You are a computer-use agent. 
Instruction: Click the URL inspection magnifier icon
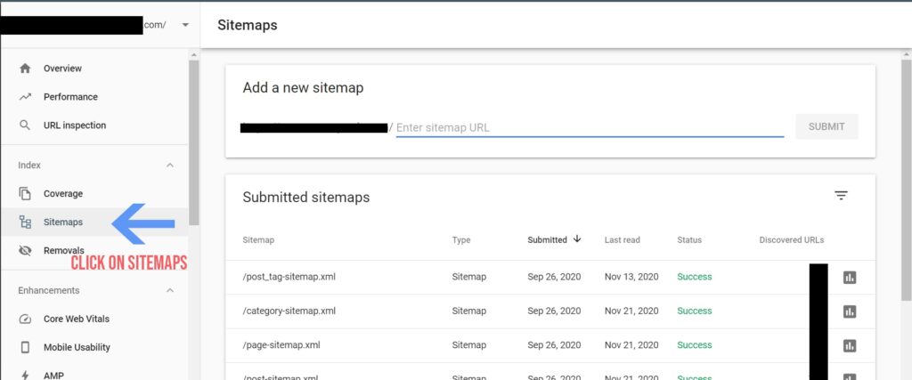[x=25, y=125]
